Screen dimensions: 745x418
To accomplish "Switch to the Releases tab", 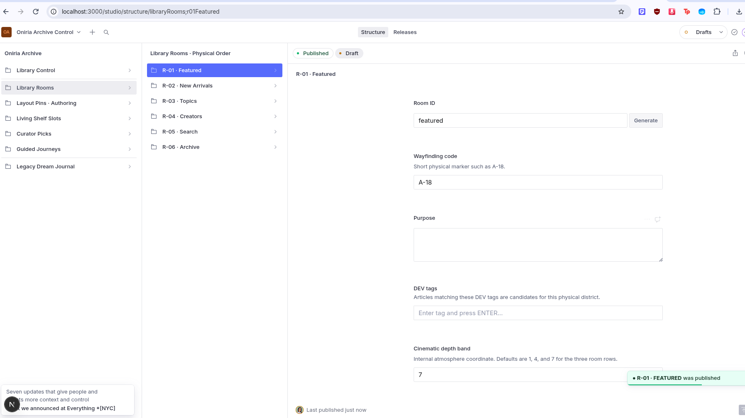I will (x=405, y=32).
